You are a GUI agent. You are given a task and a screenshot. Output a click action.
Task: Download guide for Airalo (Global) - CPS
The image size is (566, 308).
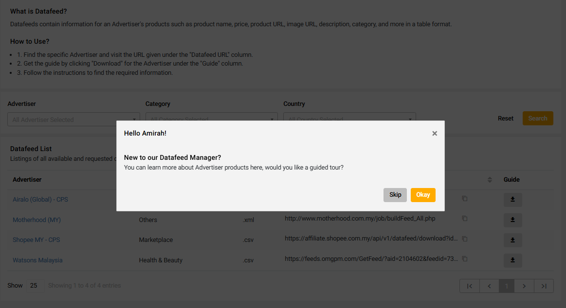point(512,200)
